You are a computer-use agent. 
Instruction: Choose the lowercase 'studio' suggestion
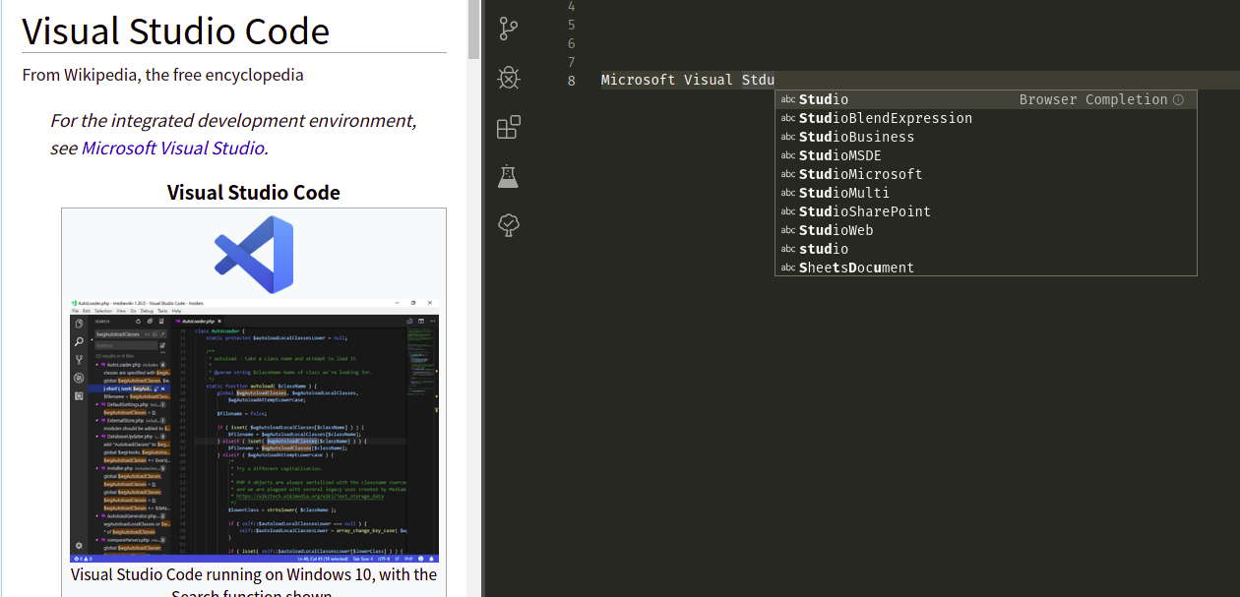(x=985, y=249)
